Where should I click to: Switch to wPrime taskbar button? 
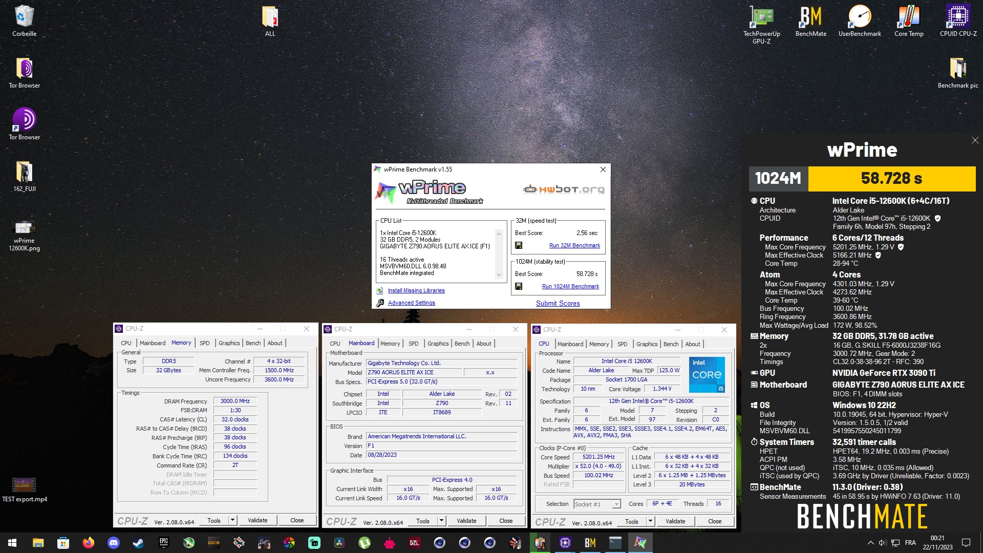[640, 543]
